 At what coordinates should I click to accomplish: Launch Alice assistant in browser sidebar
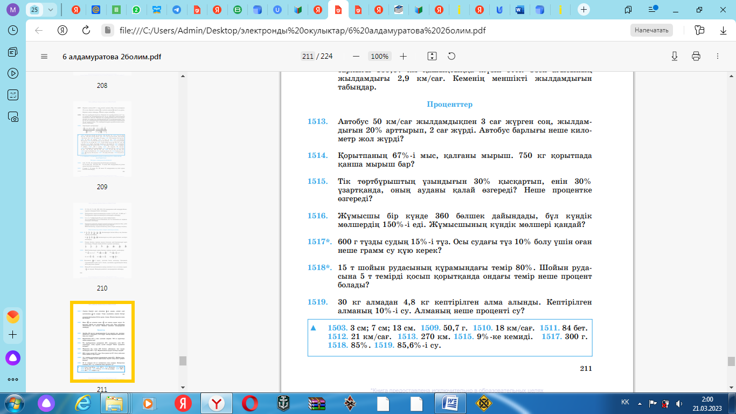point(13,357)
